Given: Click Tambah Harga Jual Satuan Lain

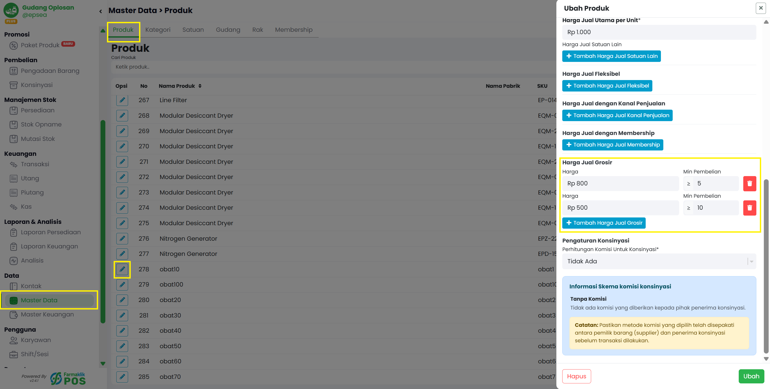Looking at the screenshot, I should pyautogui.click(x=611, y=56).
